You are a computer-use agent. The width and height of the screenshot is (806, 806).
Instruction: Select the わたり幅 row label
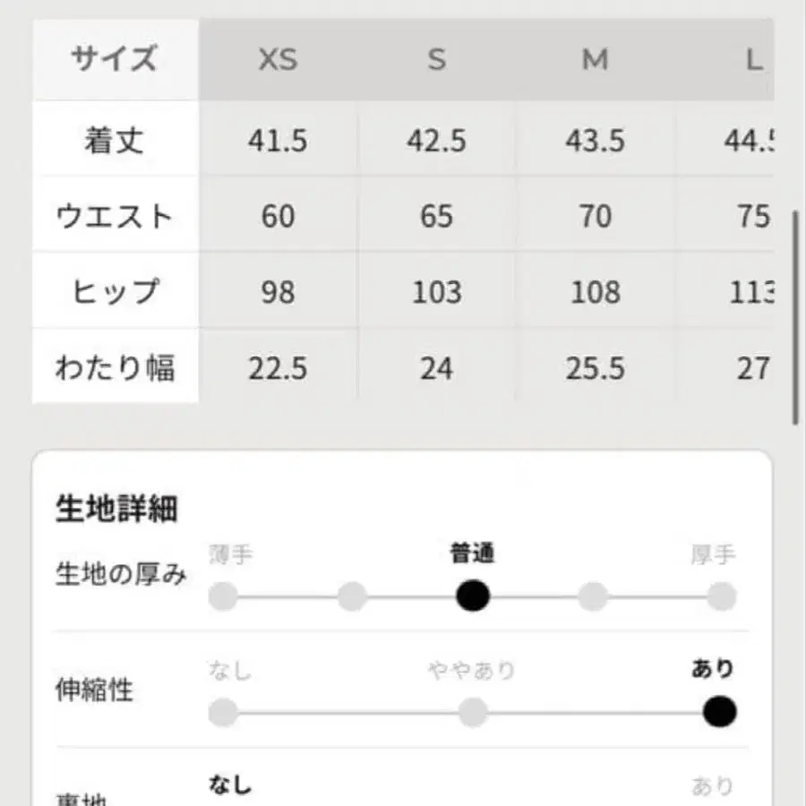coord(114,368)
